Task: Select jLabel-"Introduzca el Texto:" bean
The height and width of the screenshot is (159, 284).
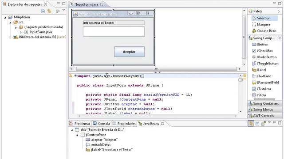Action: tap(109, 149)
